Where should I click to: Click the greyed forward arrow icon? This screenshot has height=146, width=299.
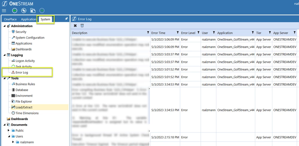coord(42,11)
